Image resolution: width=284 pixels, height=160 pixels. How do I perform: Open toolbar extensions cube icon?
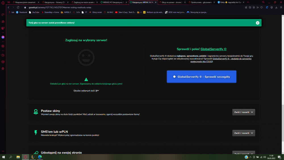[272, 7]
